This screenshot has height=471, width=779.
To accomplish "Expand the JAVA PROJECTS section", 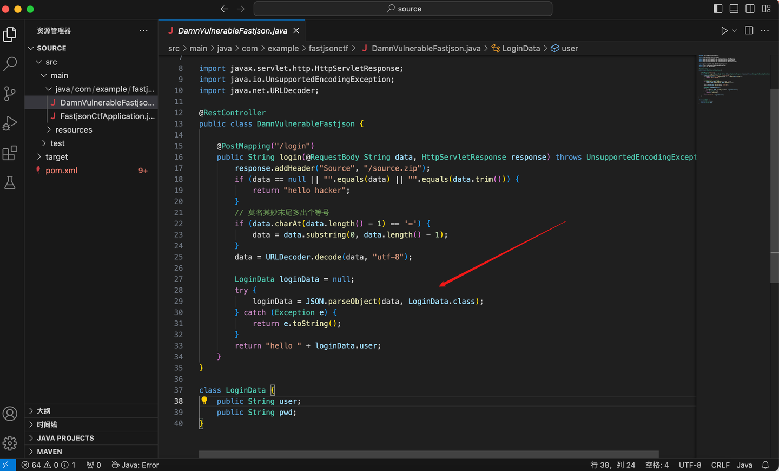I will 65,438.
